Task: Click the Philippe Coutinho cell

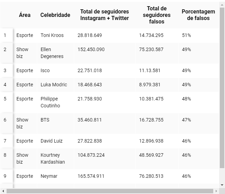Action: tap(50, 102)
